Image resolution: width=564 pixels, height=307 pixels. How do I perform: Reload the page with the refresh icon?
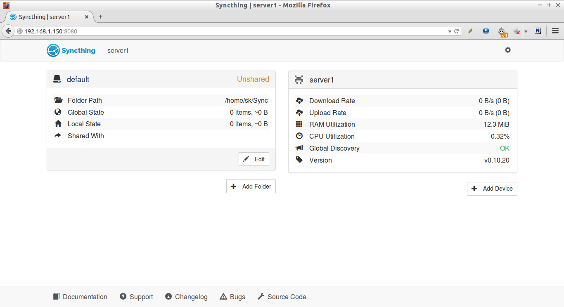[x=457, y=31]
